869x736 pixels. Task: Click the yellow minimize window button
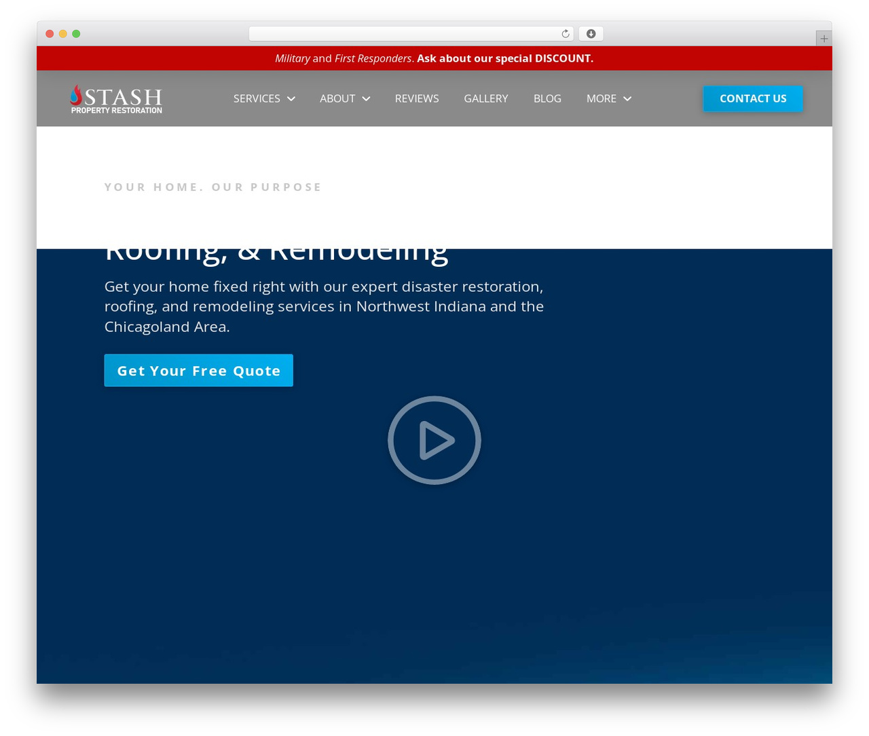(x=63, y=34)
